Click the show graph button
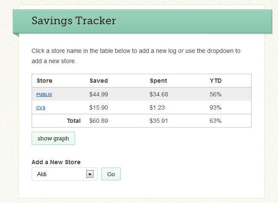The width and height of the screenshot is (278, 203). 53,139
